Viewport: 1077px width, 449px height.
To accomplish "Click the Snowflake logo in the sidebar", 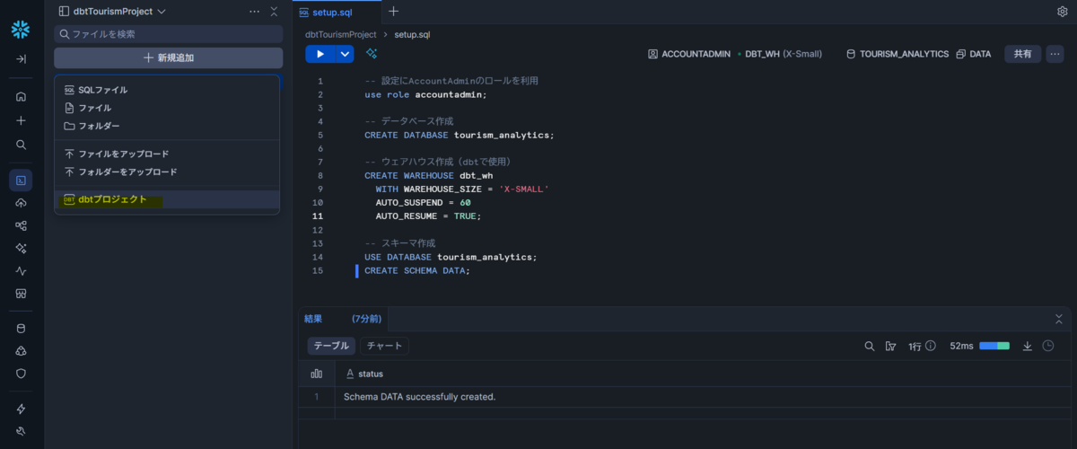I will click(x=21, y=29).
